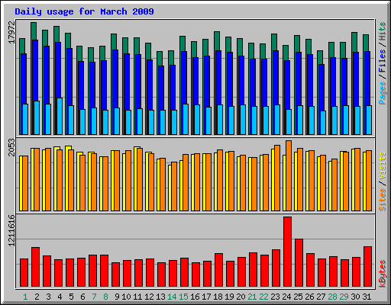Click day label 11 on the x-axis
Screen dimensions: 391x305
[x=137, y=297]
